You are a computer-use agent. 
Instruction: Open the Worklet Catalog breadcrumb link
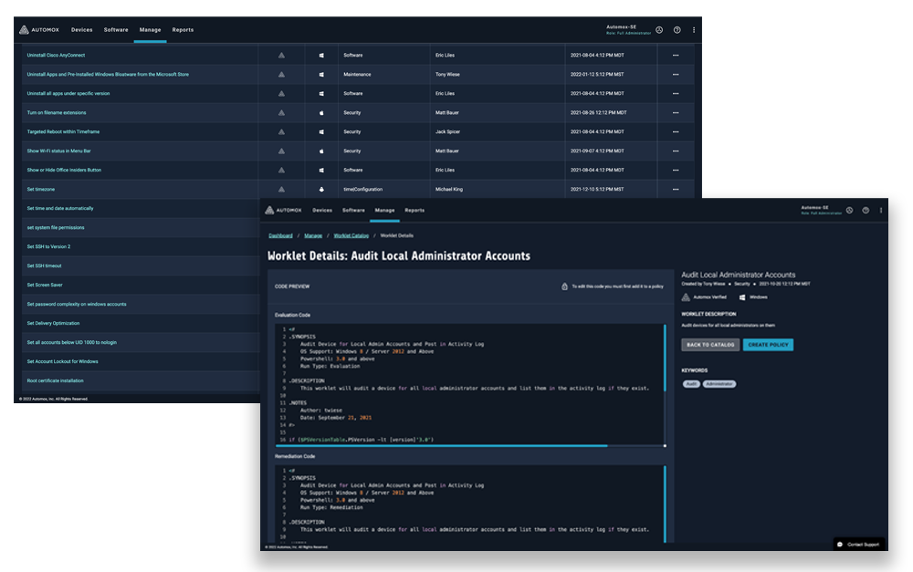click(352, 235)
